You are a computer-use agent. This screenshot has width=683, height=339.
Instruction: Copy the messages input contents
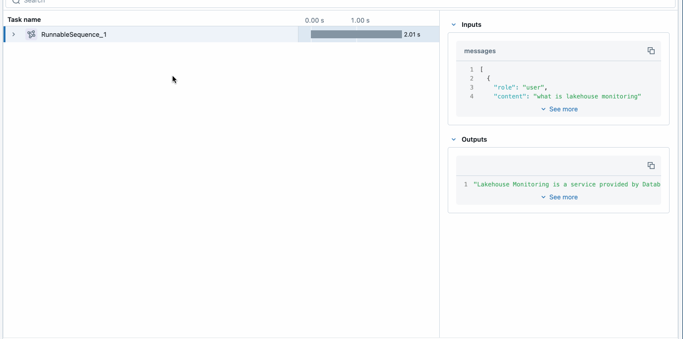coord(651,51)
